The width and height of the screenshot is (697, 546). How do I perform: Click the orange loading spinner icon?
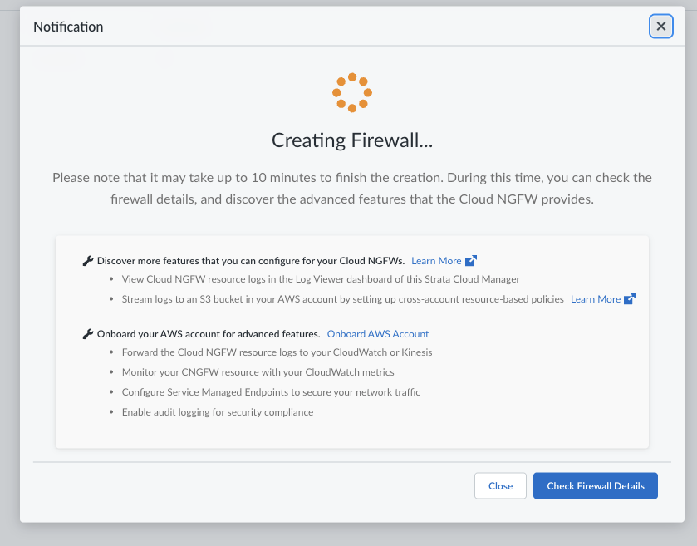(x=352, y=92)
